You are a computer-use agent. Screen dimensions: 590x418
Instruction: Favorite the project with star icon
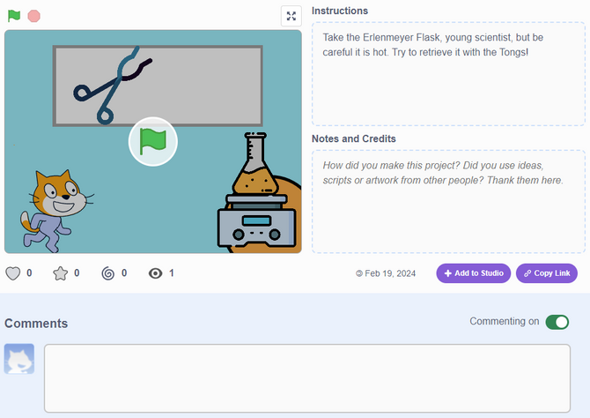60,273
